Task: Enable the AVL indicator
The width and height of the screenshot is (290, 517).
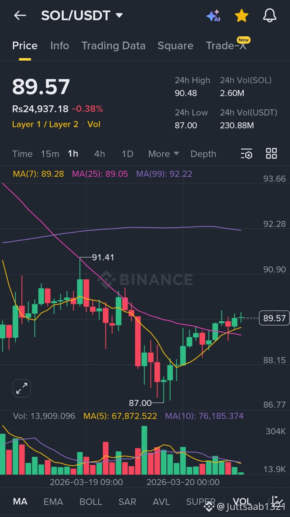Action: pyautogui.click(x=161, y=502)
